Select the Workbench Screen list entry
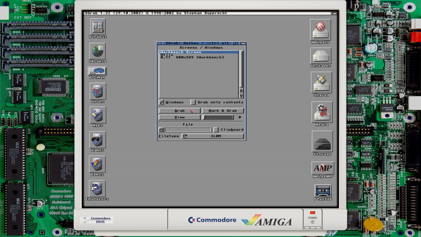The image size is (421, 237). click(198, 52)
